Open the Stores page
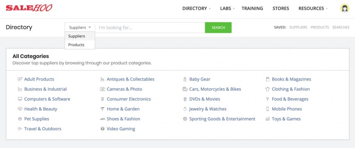 click(281, 8)
